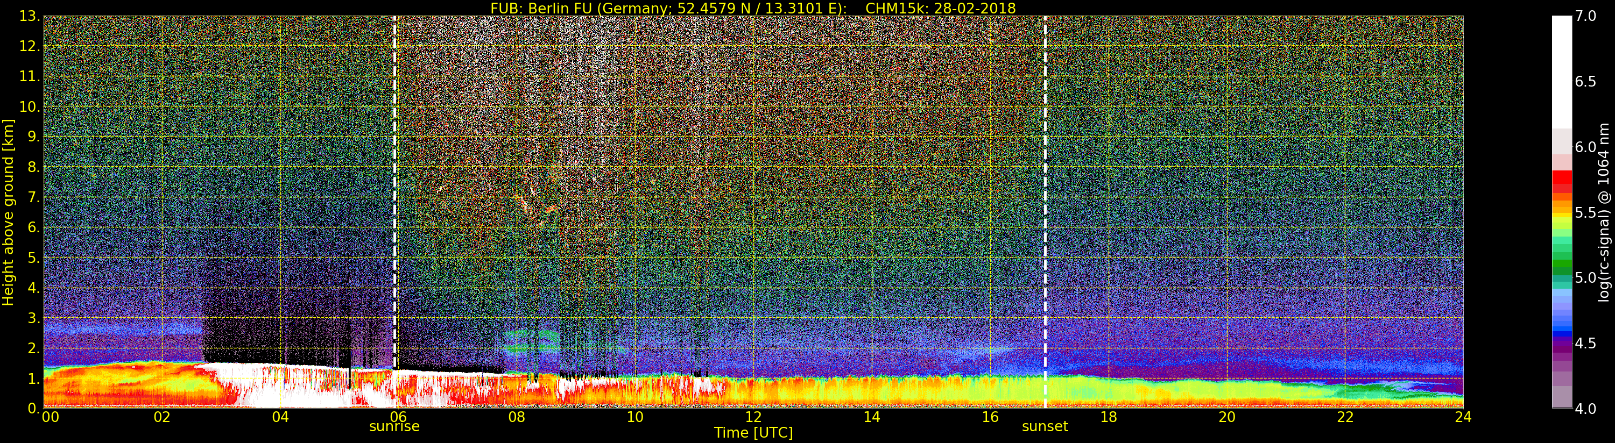Click height axis tick '5.'
This screenshot has height=443, width=1615.
(x=33, y=258)
